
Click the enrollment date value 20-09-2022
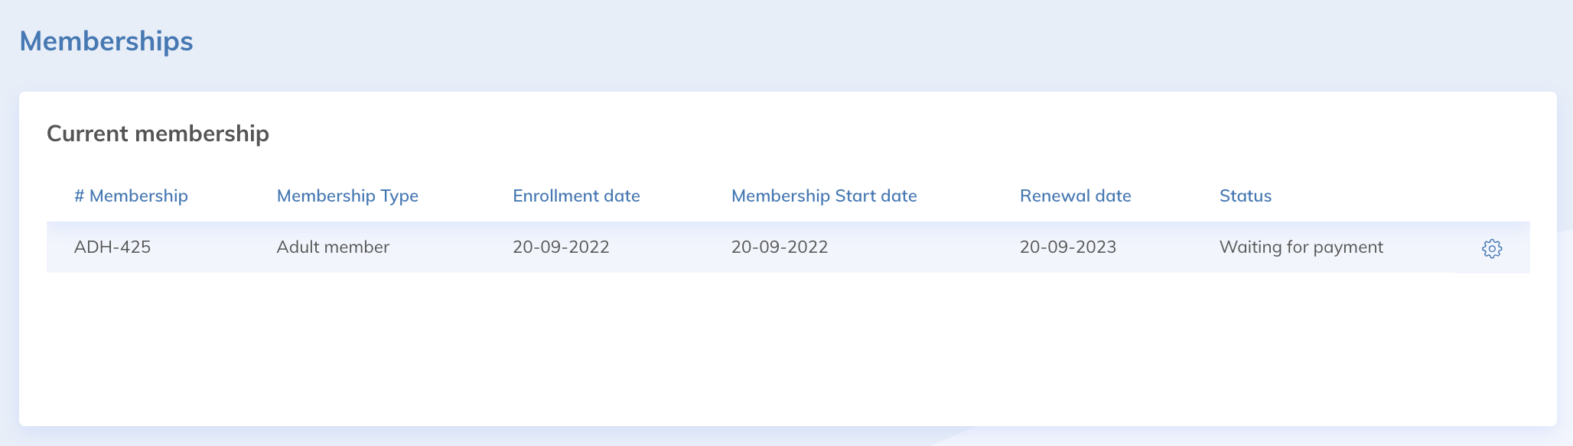click(561, 247)
